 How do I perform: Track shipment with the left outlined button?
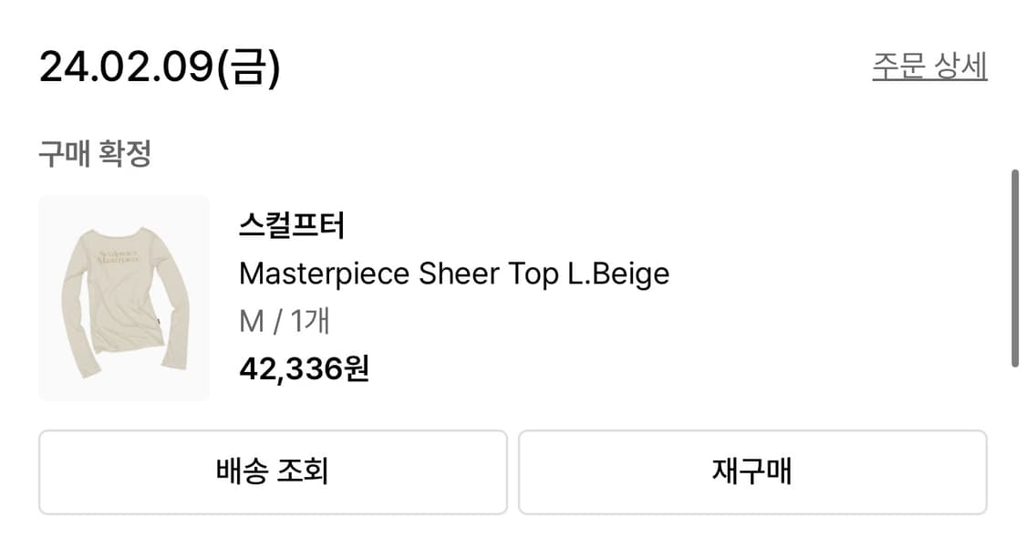(271, 471)
